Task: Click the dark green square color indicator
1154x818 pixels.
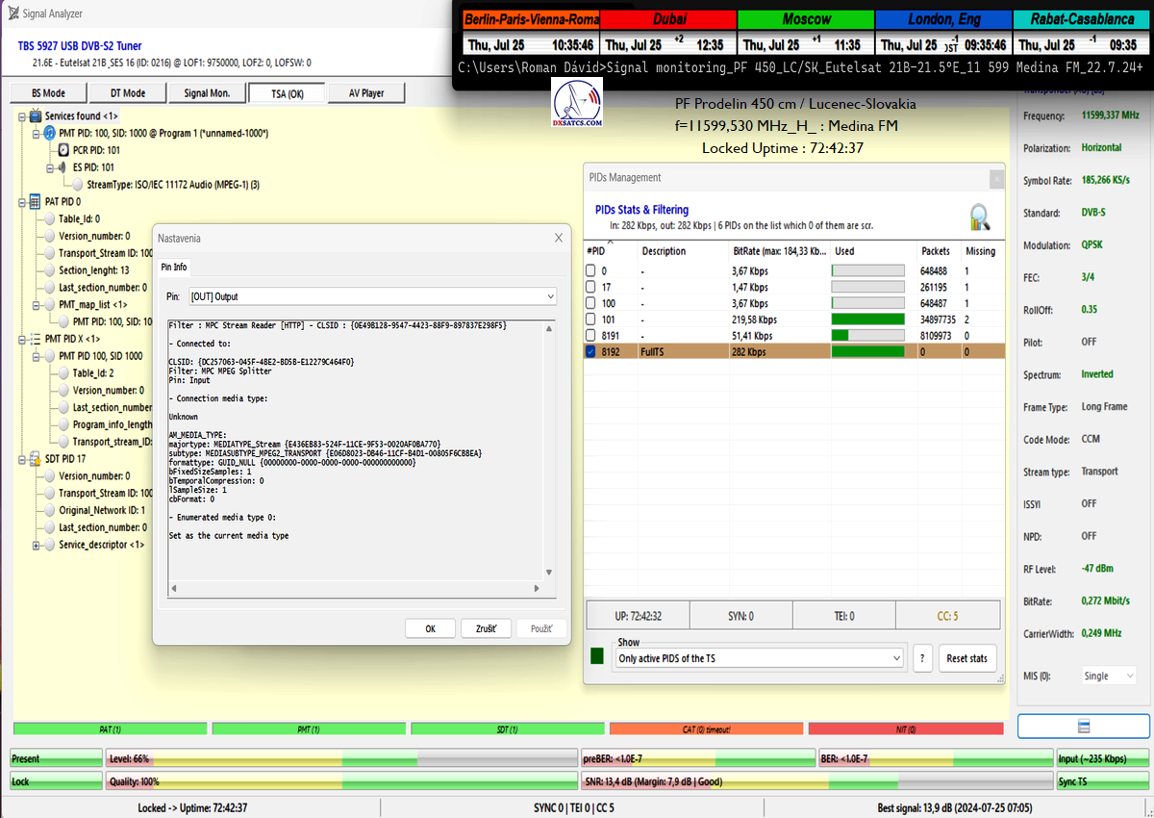Action: [597, 656]
